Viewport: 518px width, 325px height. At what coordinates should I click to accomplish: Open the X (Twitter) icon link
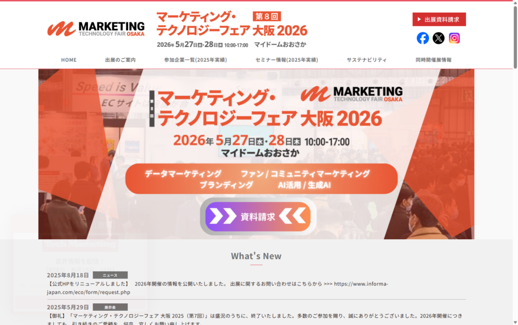pos(439,38)
